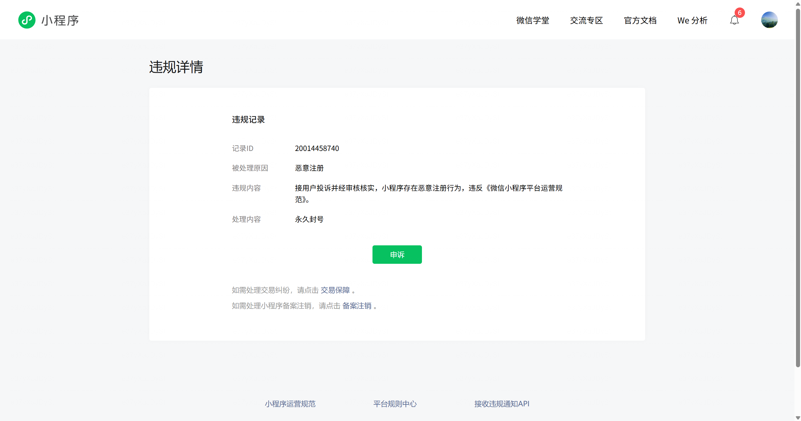Click the red notification badge showing 6
This screenshot has width=801, height=421.
click(x=740, y=13)
